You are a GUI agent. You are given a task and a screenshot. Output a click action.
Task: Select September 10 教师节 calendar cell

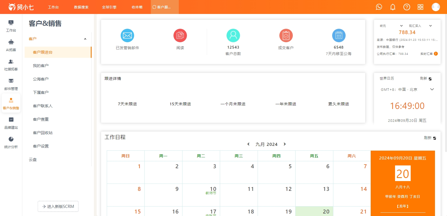coord(201,195)
